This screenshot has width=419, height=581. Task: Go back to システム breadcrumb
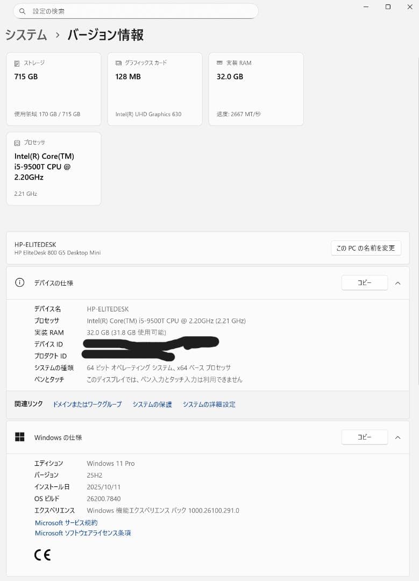26,35
